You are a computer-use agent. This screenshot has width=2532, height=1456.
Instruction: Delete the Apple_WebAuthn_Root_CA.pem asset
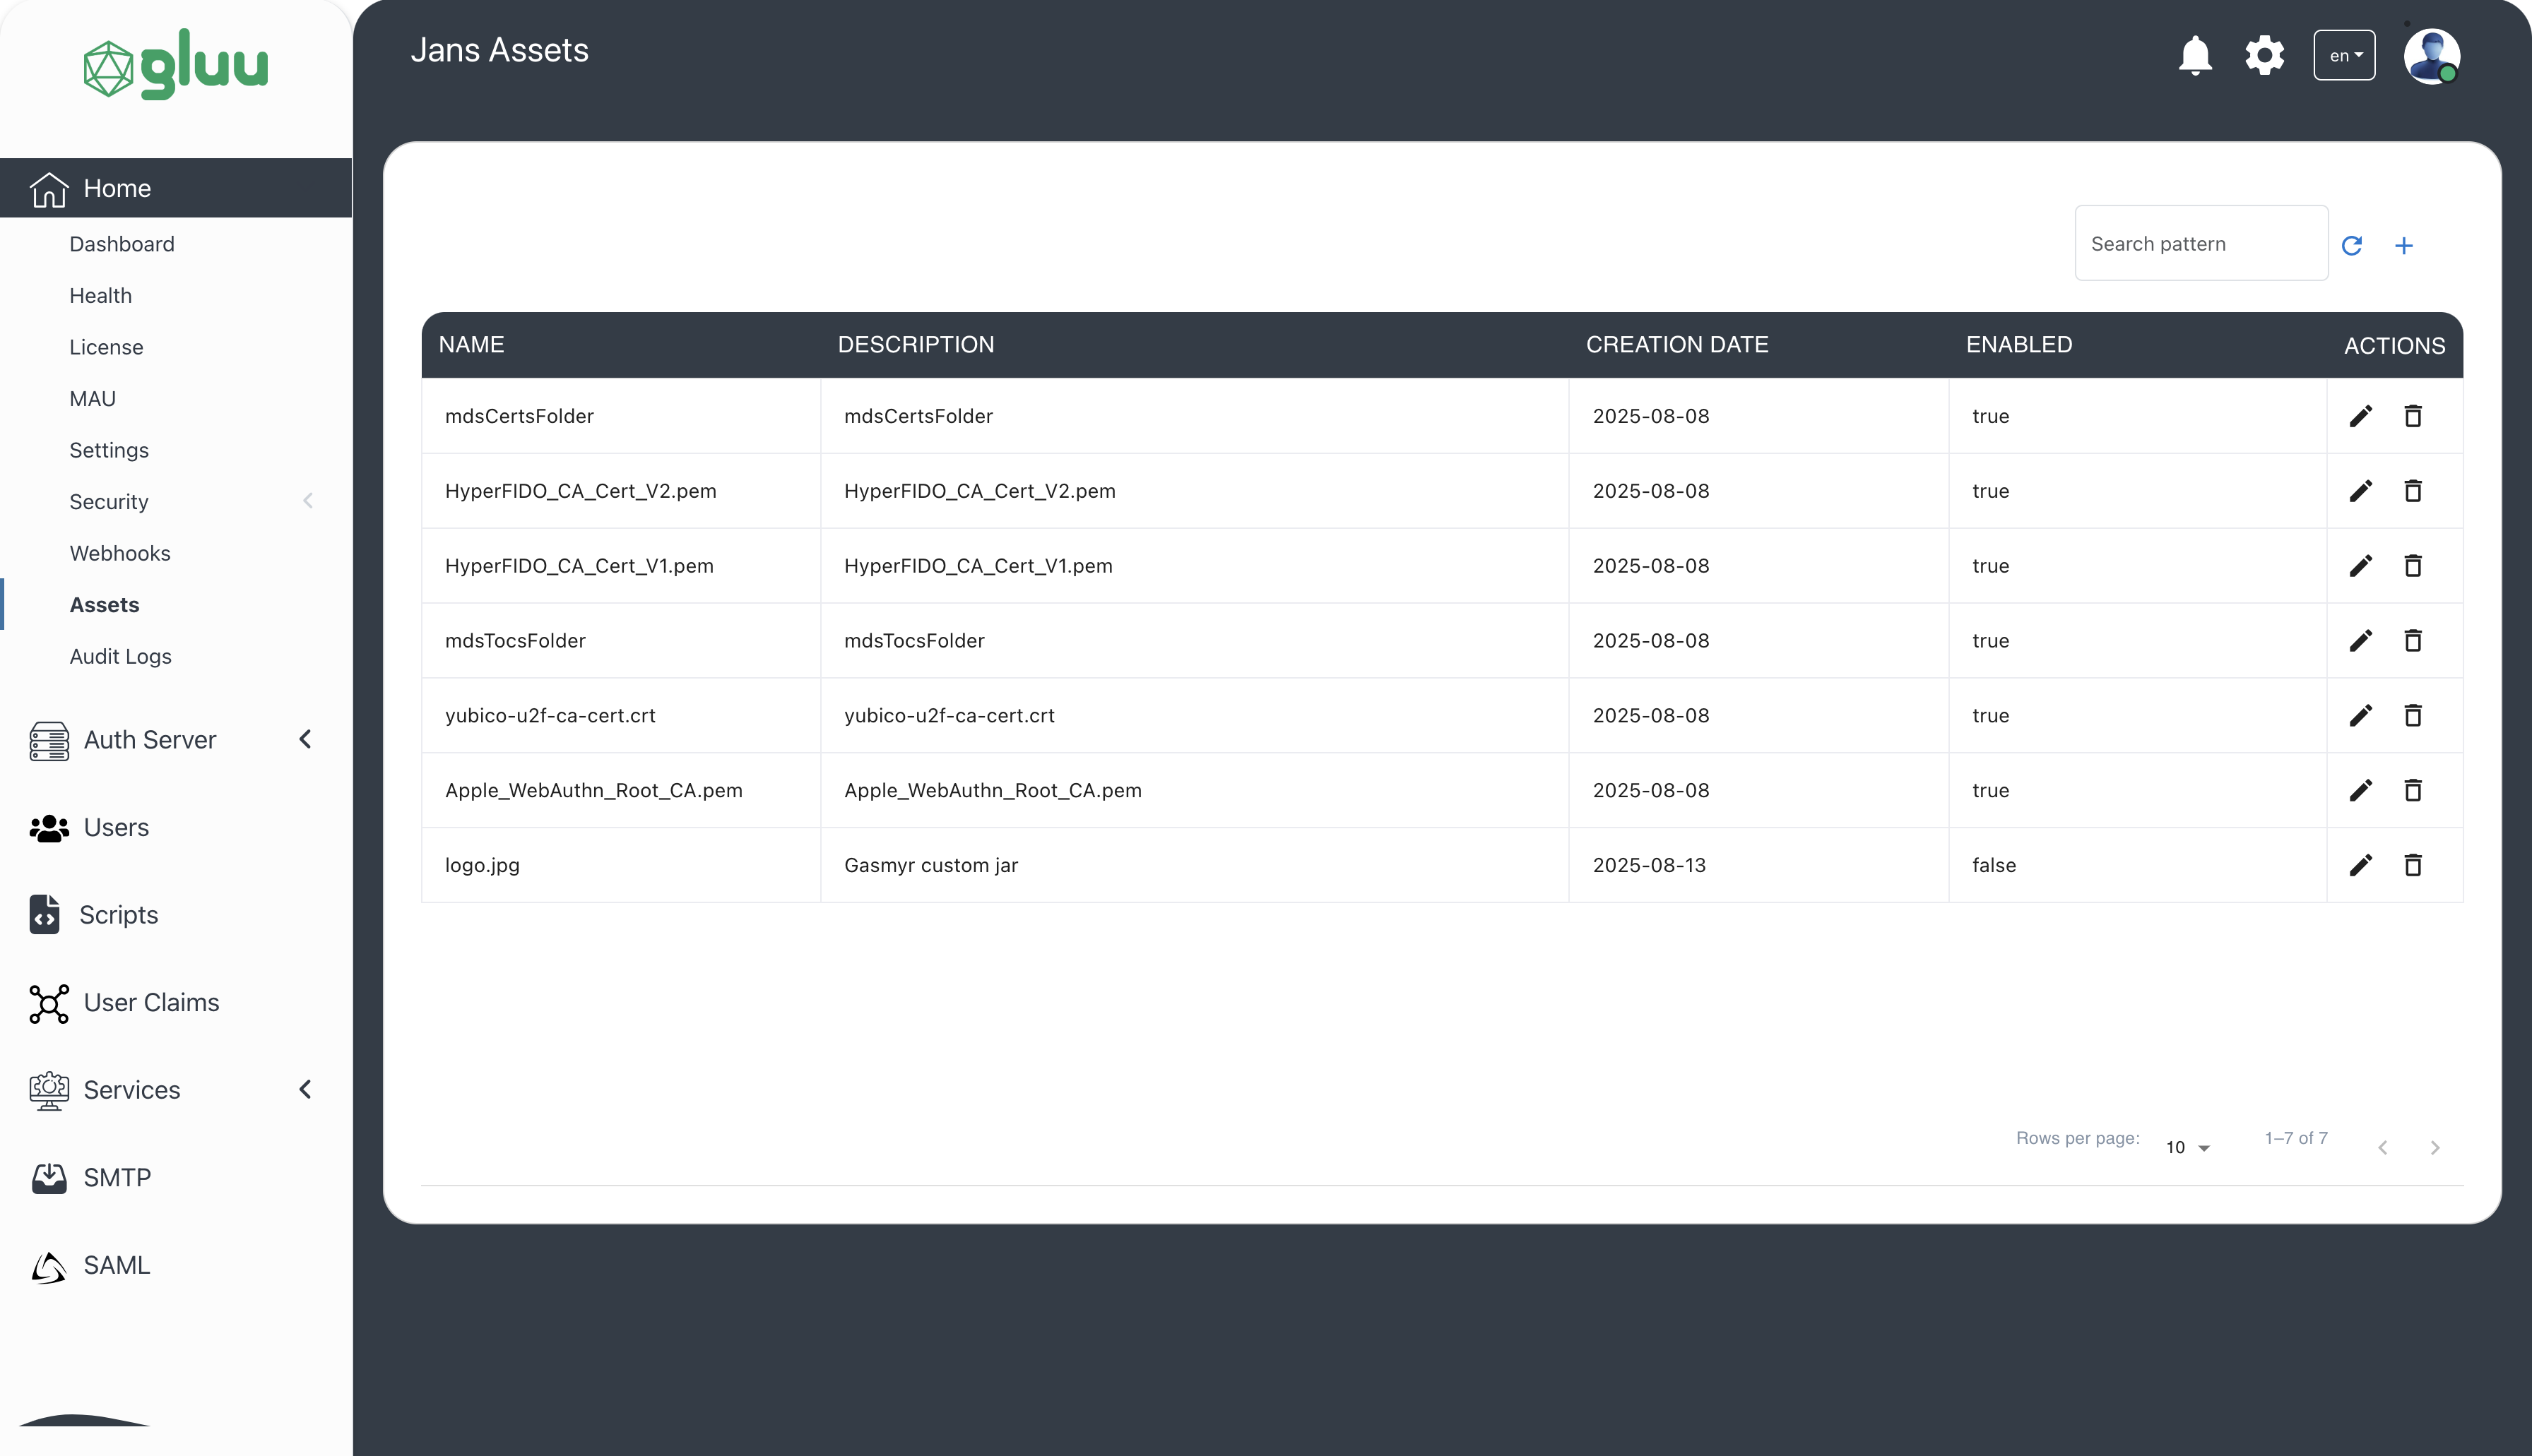[2413, 790]
